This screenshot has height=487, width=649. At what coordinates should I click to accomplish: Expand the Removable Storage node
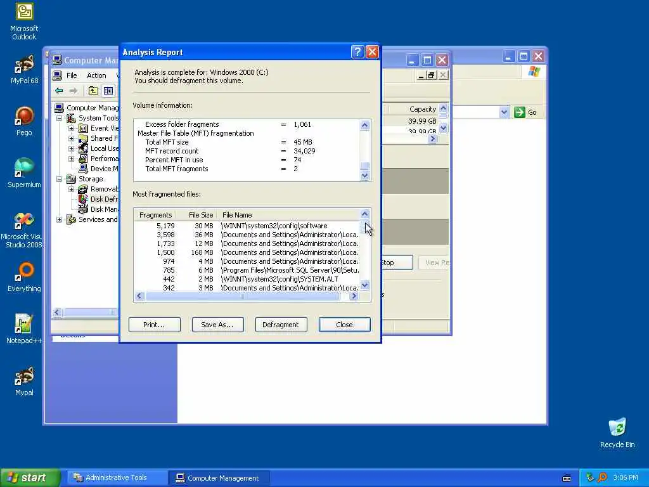point(71,189)
